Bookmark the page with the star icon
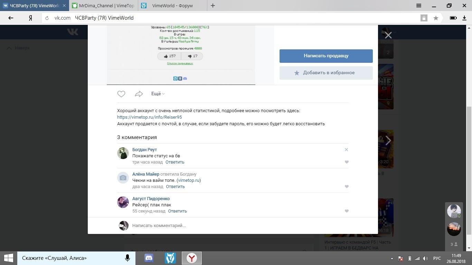 coord(436,18)
